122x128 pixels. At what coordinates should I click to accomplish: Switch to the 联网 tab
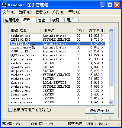(x=57, y=20)
